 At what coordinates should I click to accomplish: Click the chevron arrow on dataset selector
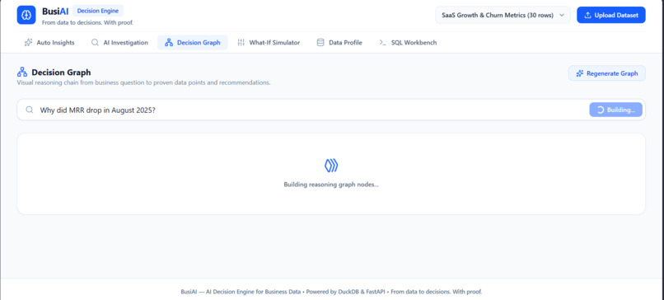[x=562, y=15]
